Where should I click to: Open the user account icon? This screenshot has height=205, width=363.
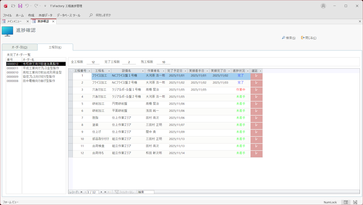[323, 6]
